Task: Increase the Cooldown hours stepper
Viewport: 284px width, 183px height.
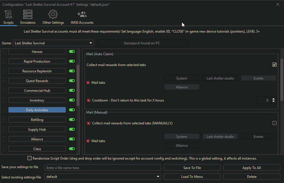Action: click(273, 99)
